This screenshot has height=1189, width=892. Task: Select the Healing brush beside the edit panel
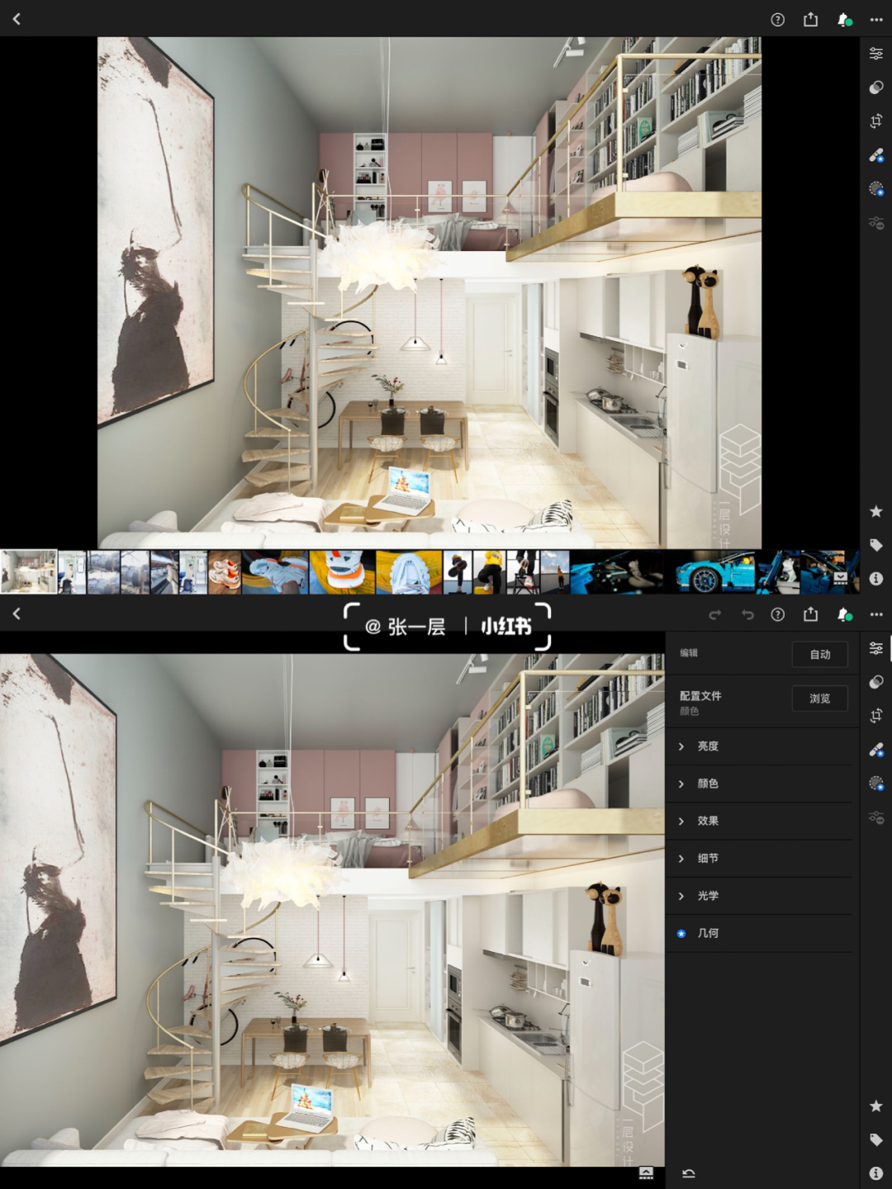(876, 750)
